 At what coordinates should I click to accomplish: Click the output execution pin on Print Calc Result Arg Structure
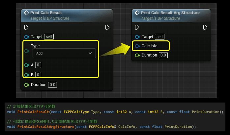coord(205,27)
